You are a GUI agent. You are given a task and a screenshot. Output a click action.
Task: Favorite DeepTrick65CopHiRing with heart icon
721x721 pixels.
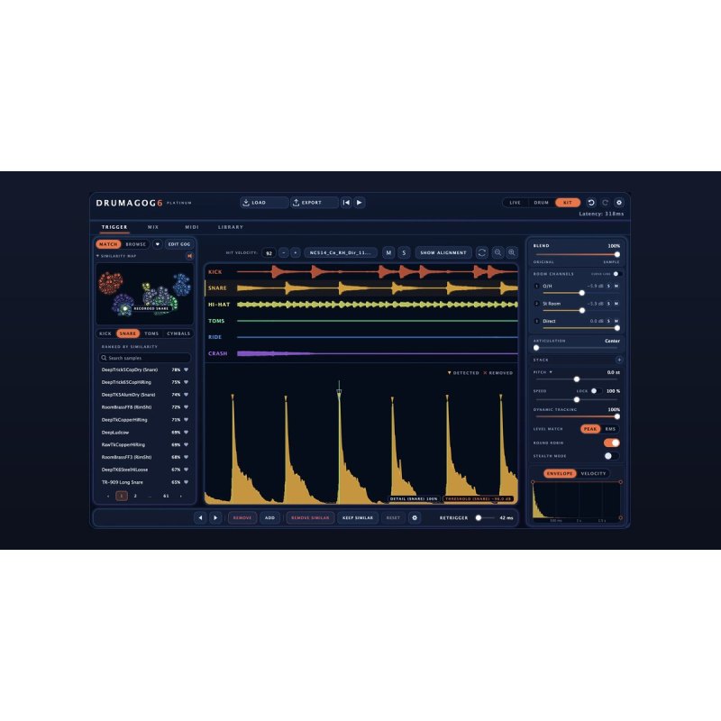click(187, 382)
